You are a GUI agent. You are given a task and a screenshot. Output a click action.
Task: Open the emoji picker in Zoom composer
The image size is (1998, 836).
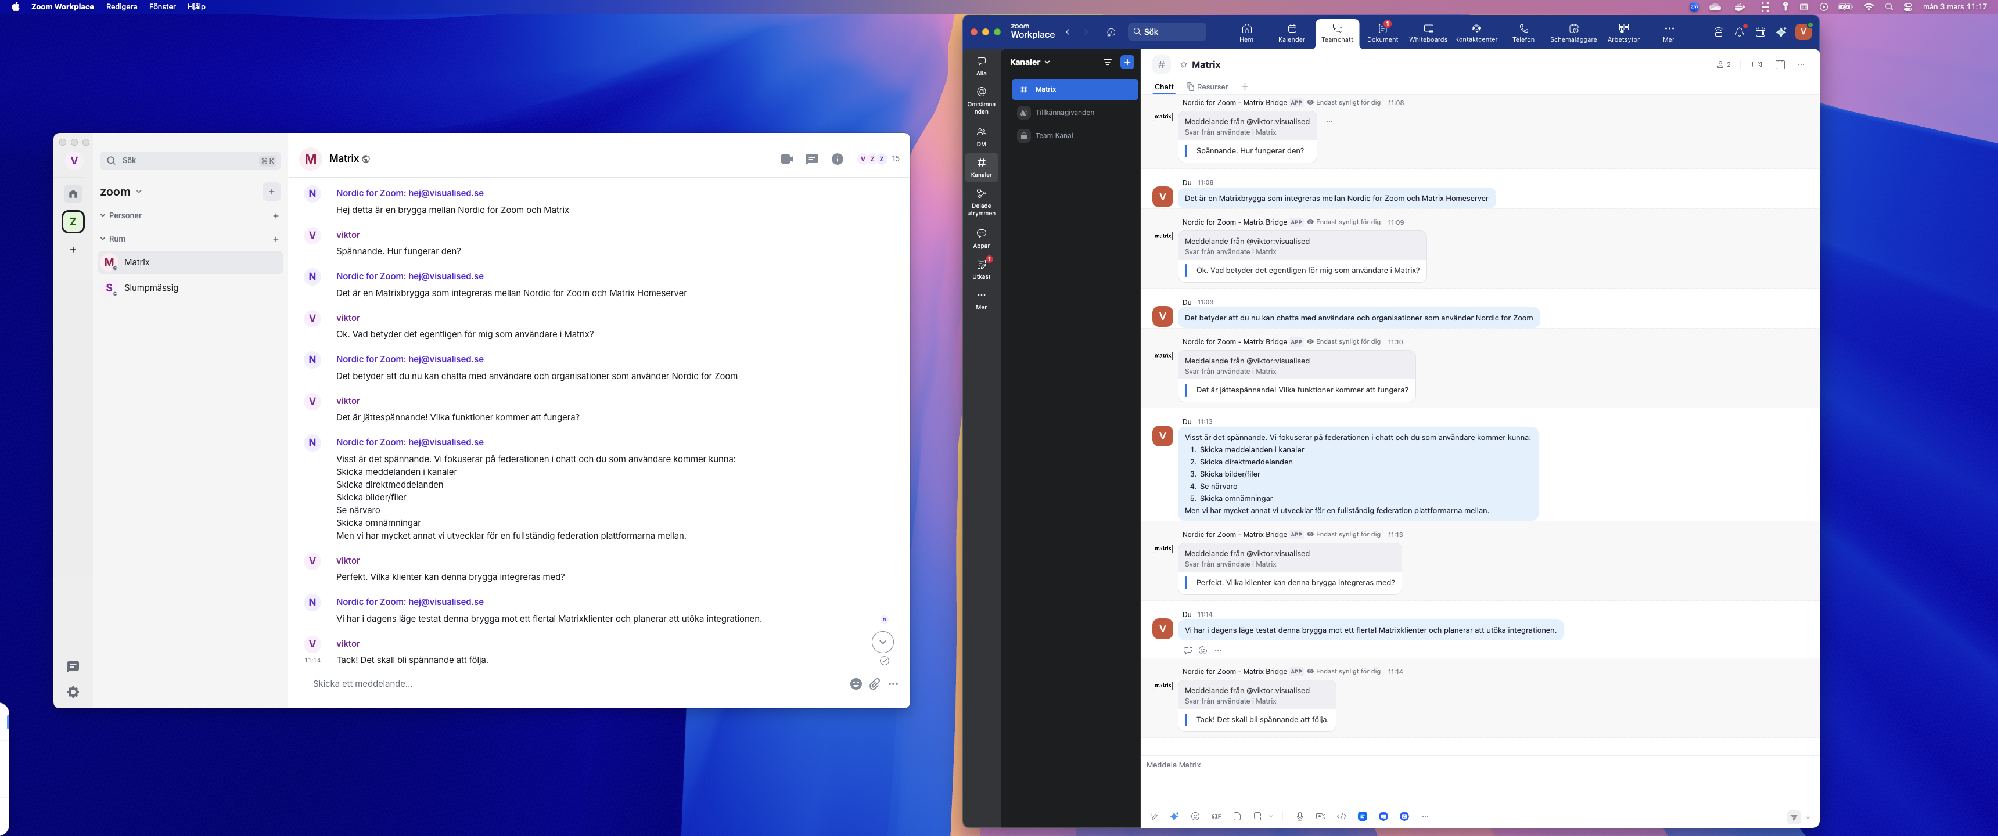[x=1195, y=817]
